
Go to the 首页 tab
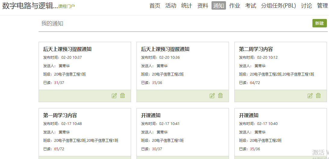[155, 6]
